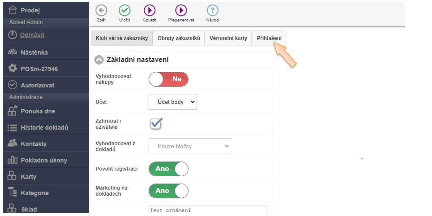Image resolution: width=432 pixels, height=216 pixels.
Task: Open the Návod help icon
Action: click(212, 11)
